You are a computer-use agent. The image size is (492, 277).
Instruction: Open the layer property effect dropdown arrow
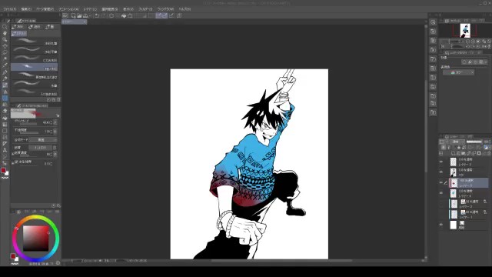486,62
